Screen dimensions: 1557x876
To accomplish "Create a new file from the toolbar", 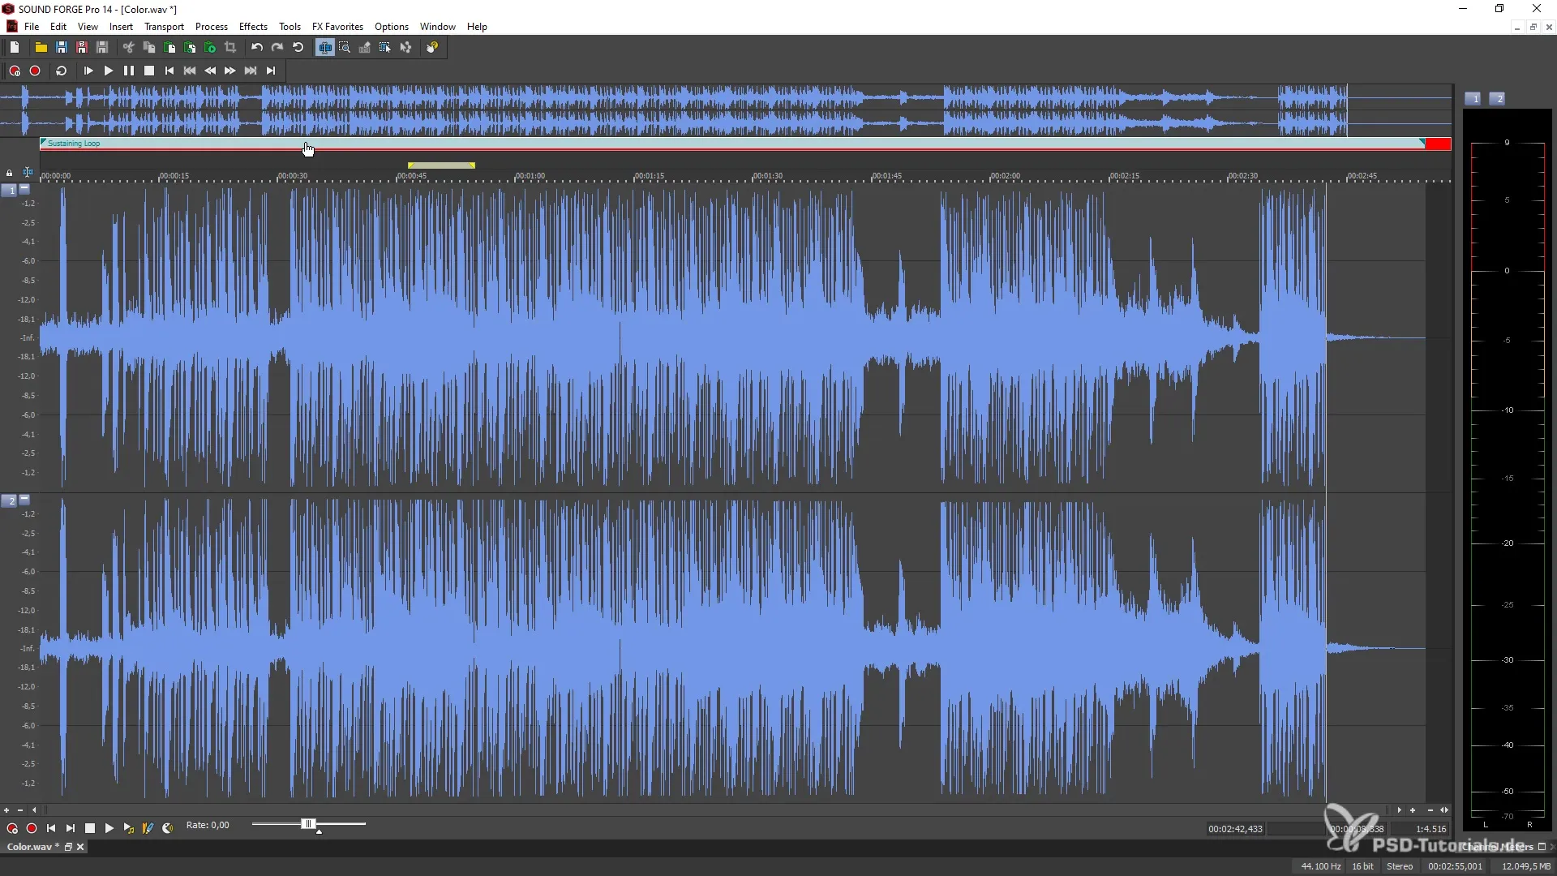I will (15, 47).
